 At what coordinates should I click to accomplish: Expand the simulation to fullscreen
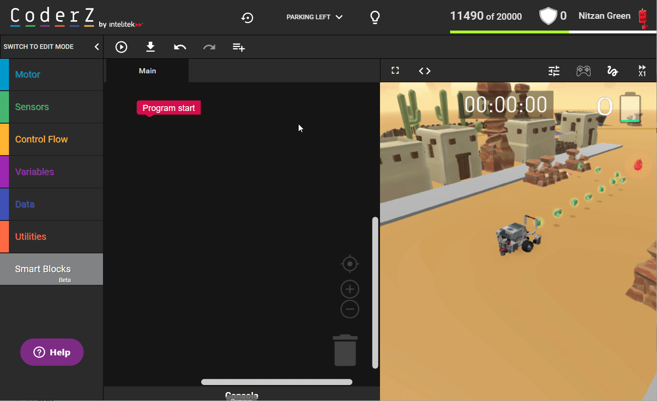click(395, 71)
